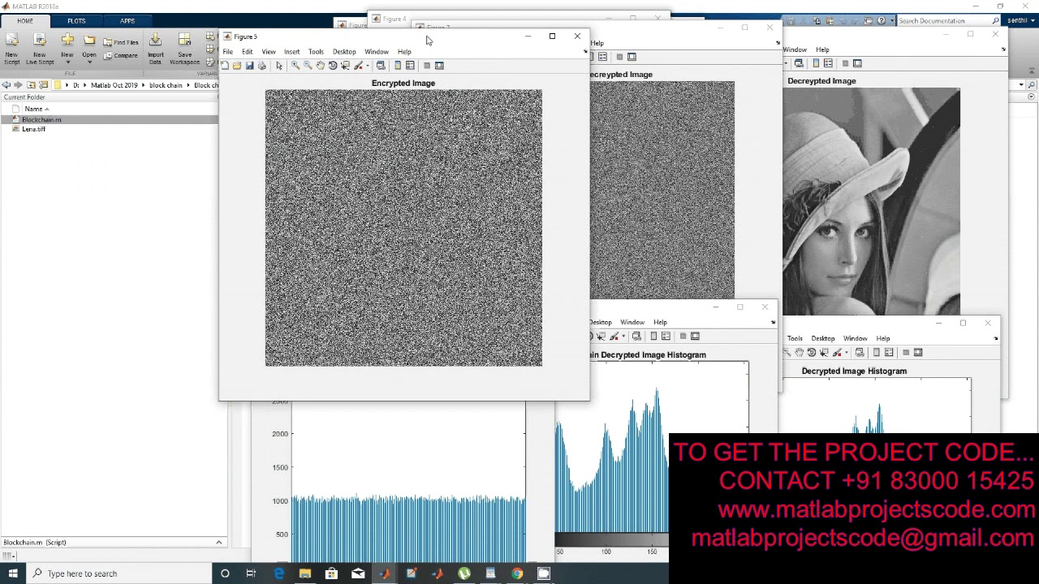
Task: Open View menu in Figure 5
Action: [x=268, y=51]
